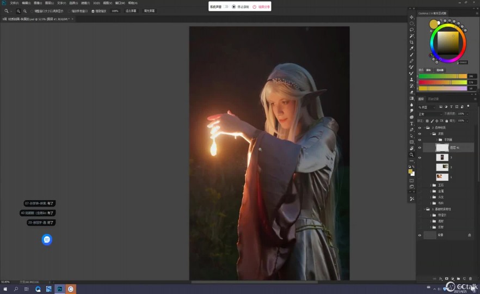Expand the 金属 layer group
The image size is (480, 294).
(430, 191)
